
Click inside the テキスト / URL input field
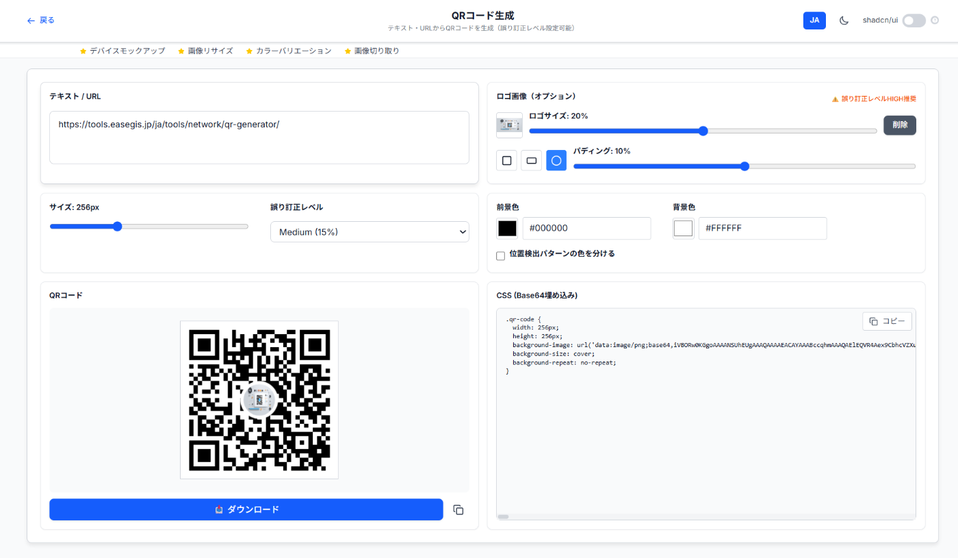(x=259, y=137)
